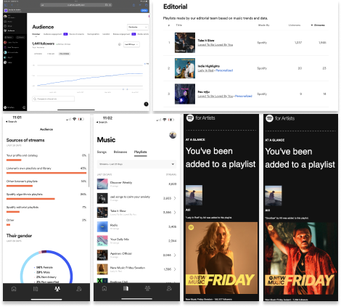Tap Profile icon in Music phone bottom bar

pos(169,288)
